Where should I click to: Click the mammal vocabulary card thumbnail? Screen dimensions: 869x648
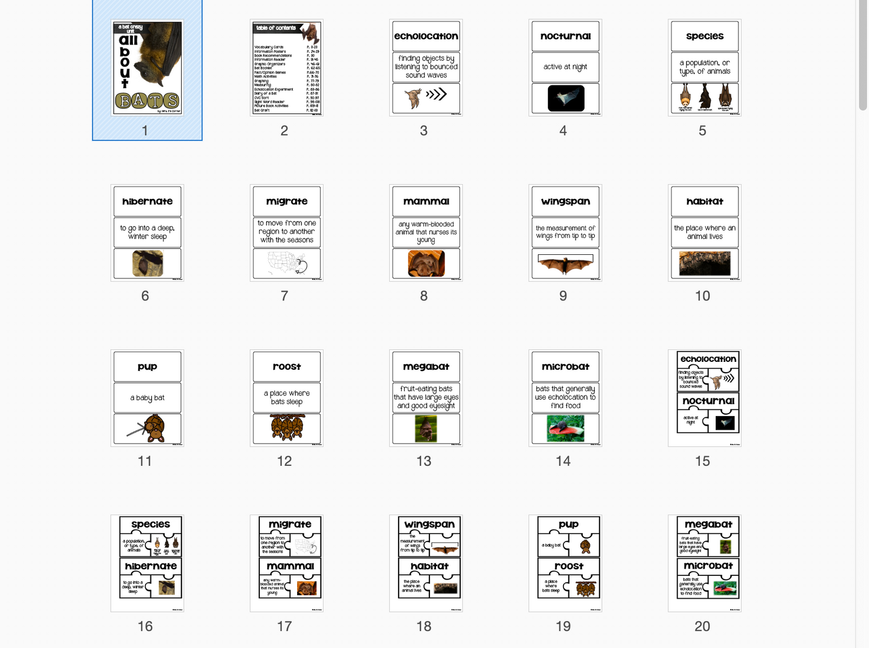pos(426,233)
